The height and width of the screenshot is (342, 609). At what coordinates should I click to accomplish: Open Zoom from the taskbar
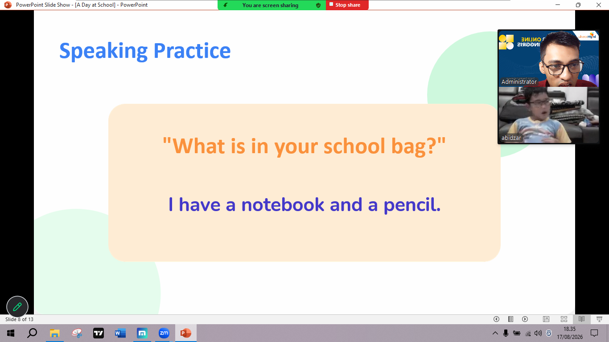pyautogui.click(x=164, y=333)
